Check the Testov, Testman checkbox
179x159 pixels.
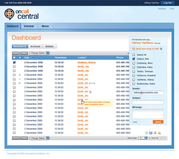click(134, 72)
